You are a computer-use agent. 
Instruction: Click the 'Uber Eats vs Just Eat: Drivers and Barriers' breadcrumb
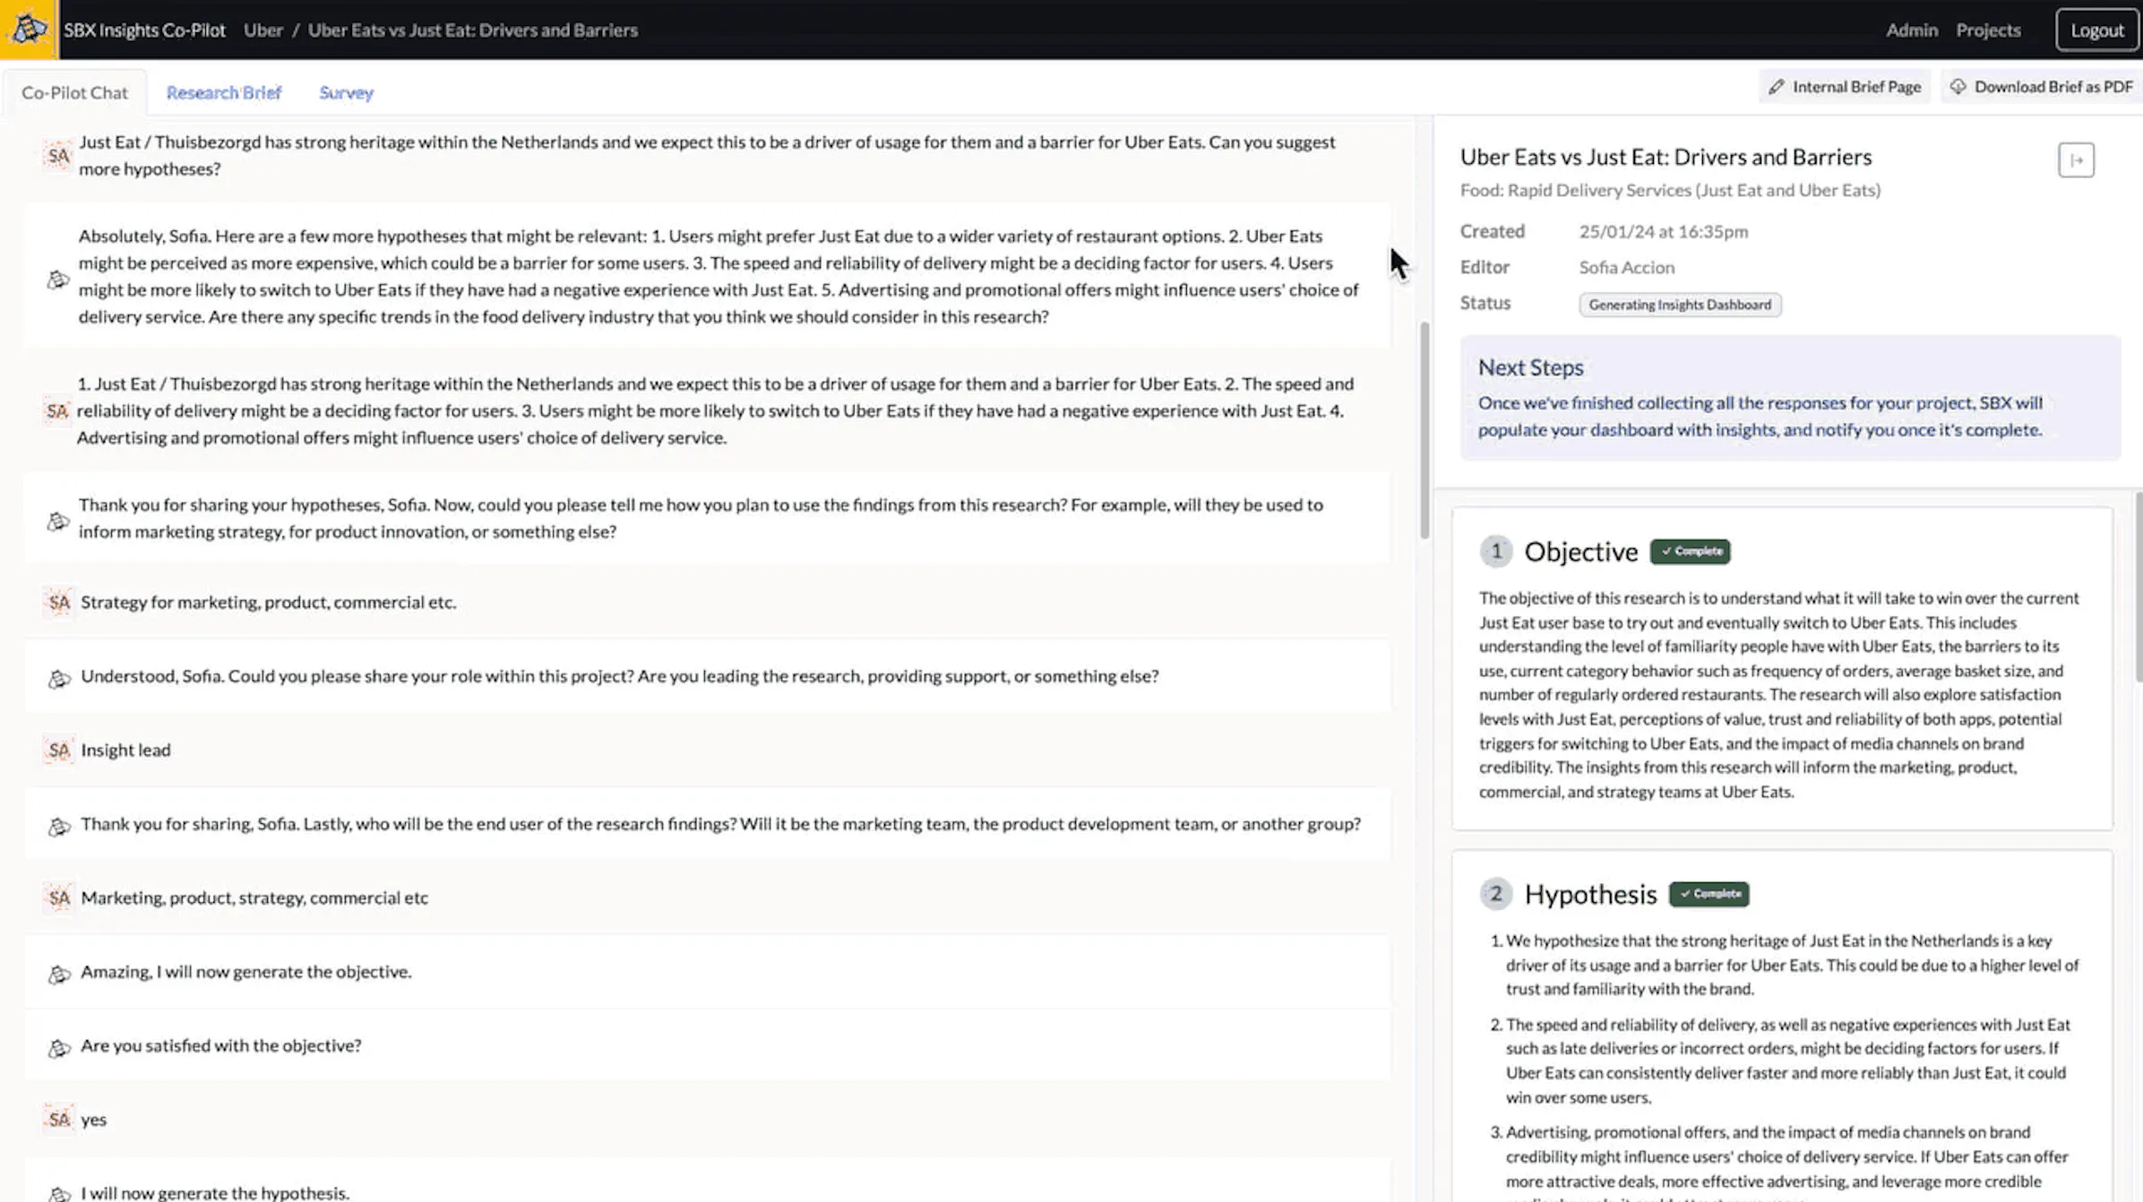[472, 30]
